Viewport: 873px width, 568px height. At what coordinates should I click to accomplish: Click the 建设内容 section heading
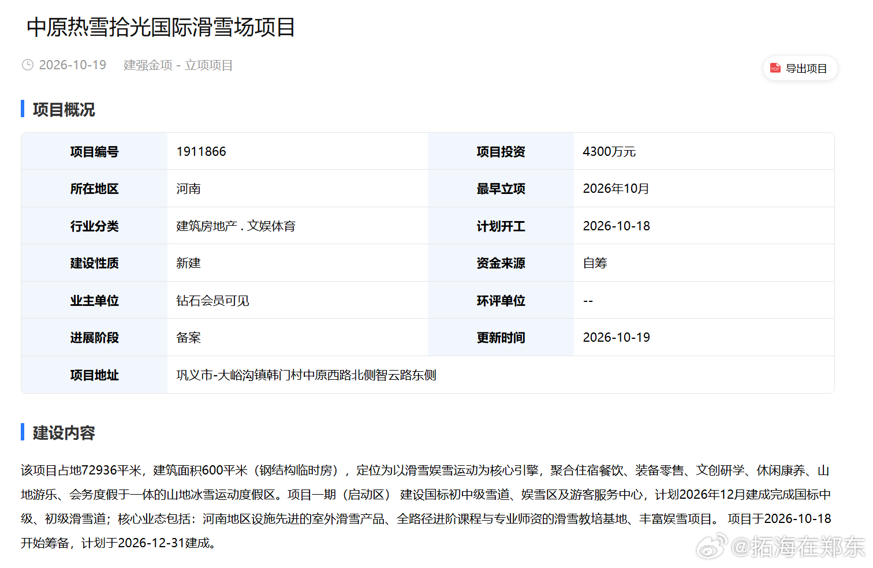[64, 433]
